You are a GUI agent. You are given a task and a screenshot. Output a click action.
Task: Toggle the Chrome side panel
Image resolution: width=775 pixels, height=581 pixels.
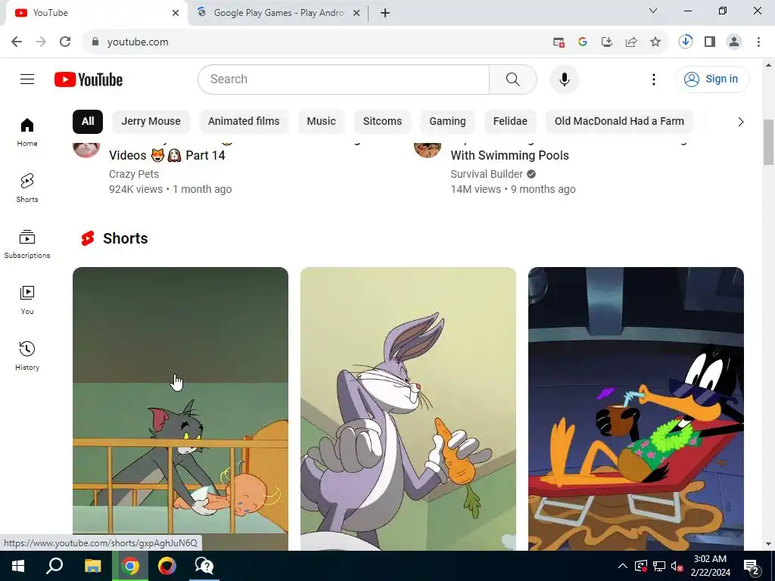pos(710,42)
